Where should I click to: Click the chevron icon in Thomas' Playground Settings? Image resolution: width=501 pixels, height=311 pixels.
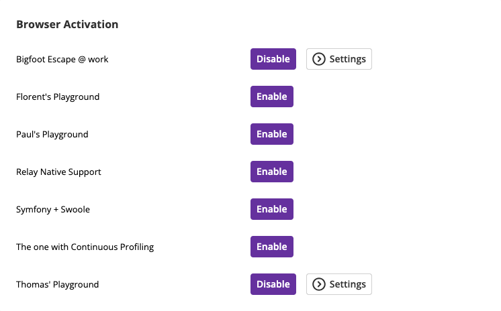pyautogui.click(x=318, y=284)
